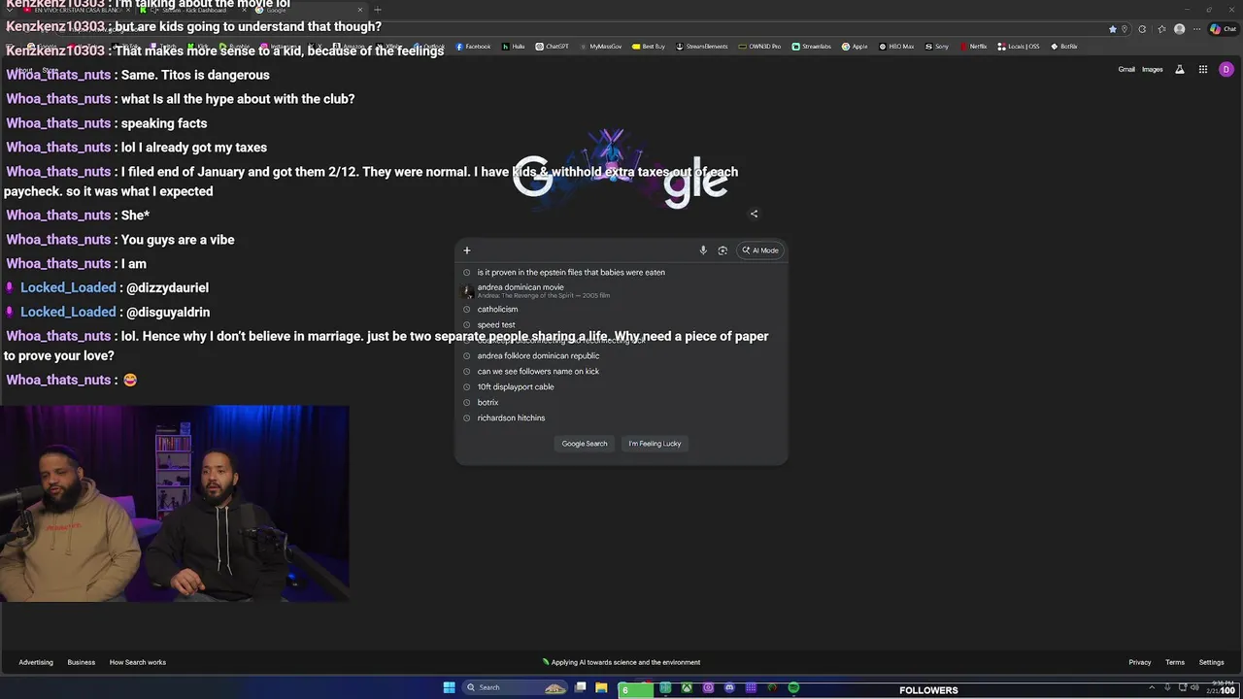Click inside the Google search input field
The height and width of the screenshot is (699, 1243).
coord(583,250)
